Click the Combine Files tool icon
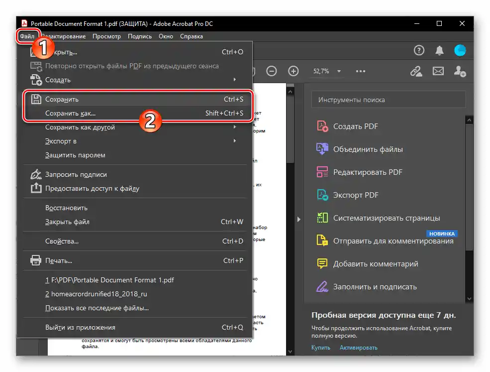This screenshot has height=372, width=490. 322,149
